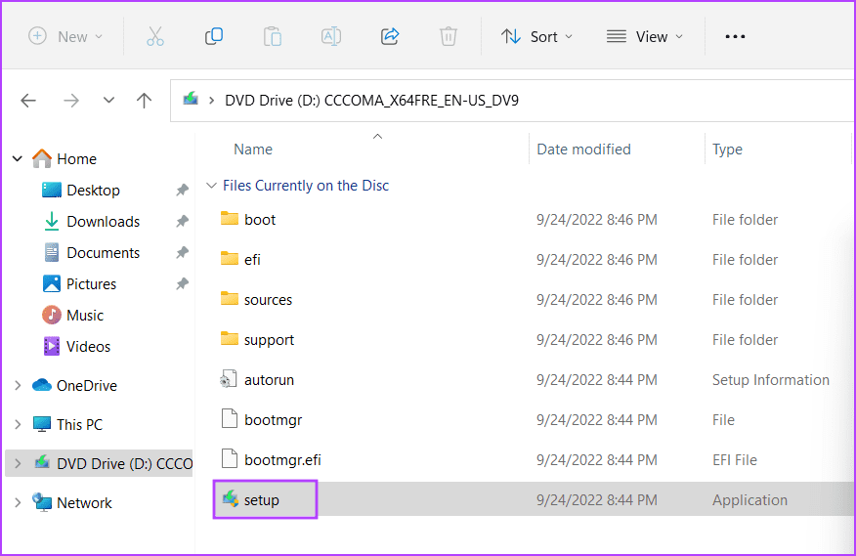
Task: Click the Paste clipboard icon
Action: 273,36
